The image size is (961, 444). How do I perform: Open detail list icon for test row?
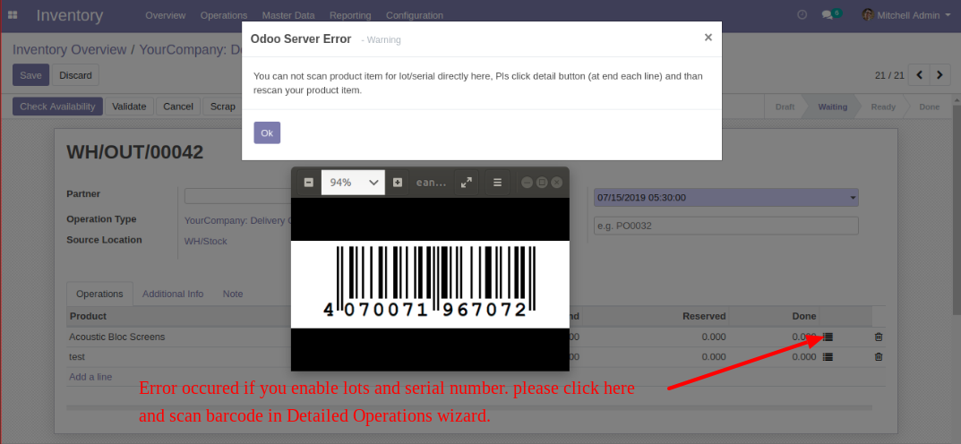[x=828, y=357]
